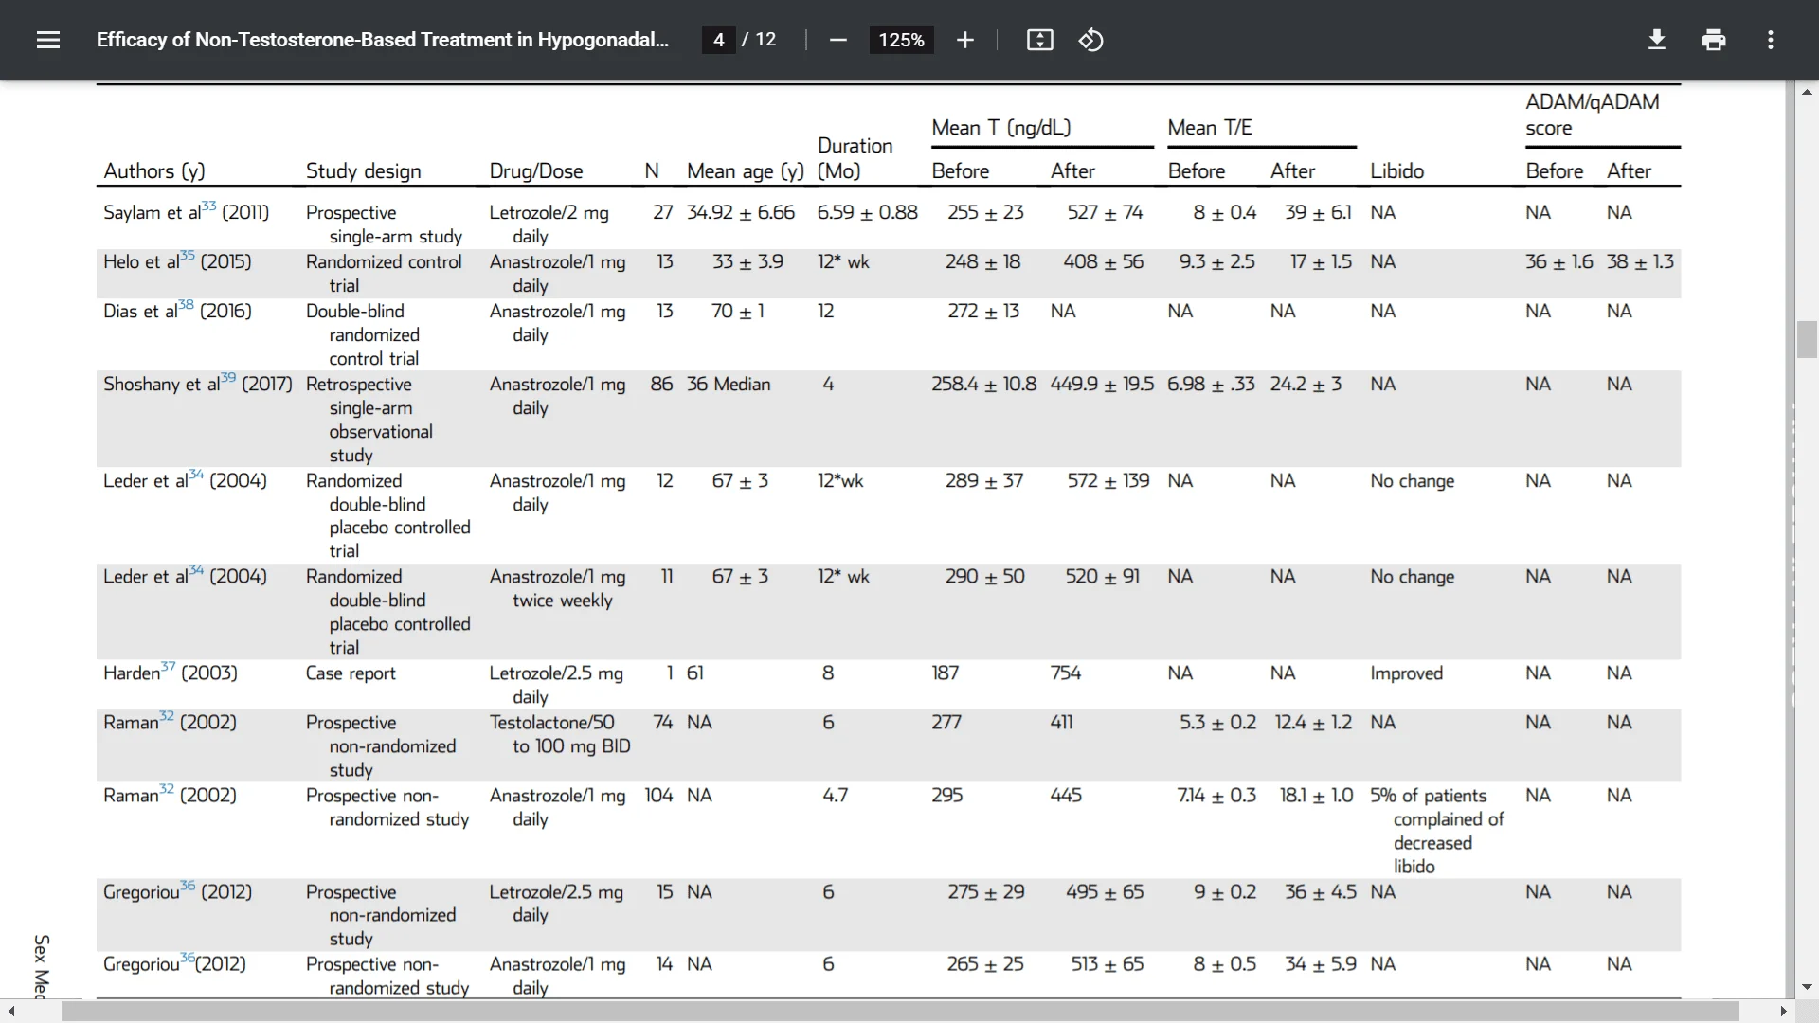Click the '449.9 ± 19.5' cell
This screenshot has width=1819, height=1023.
[1102, 385]
